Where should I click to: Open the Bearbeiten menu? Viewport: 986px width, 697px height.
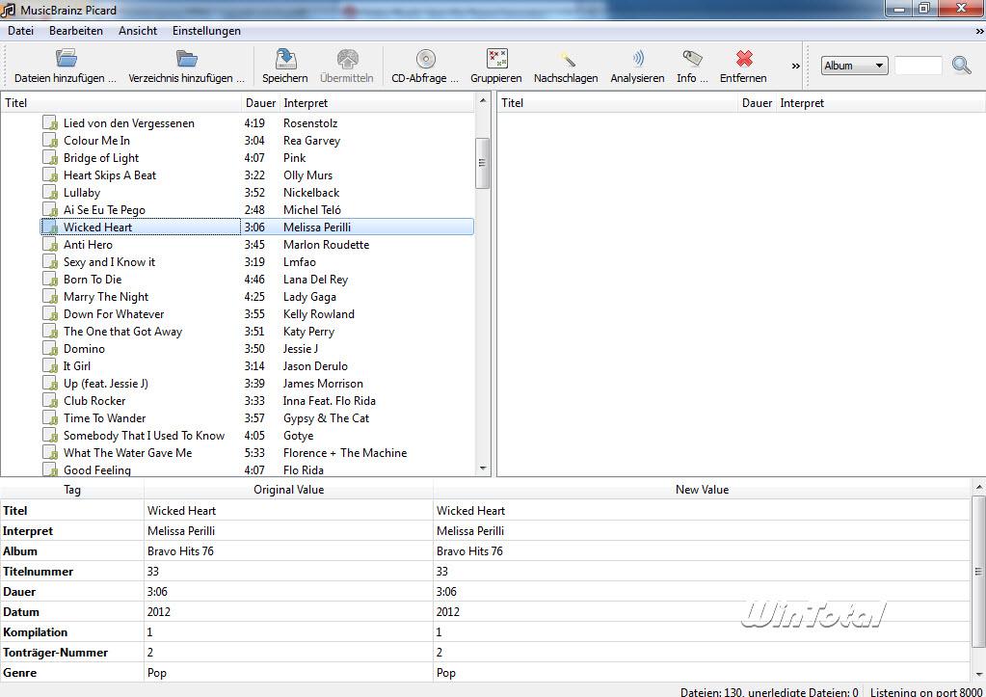click(x=76, y=31)
